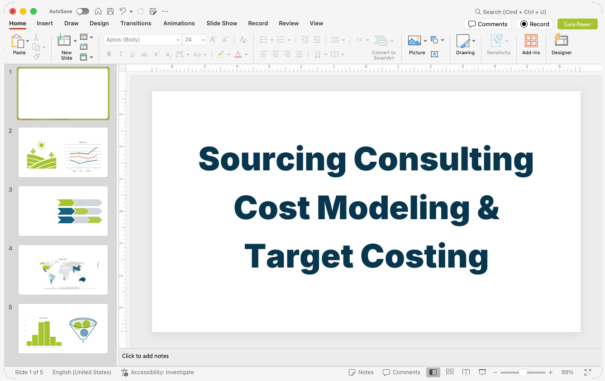Image resolution: width=605 pixels, height=381 pixels.
Task: Switch to the Draw tab
Action: click(x=71, y=23)
